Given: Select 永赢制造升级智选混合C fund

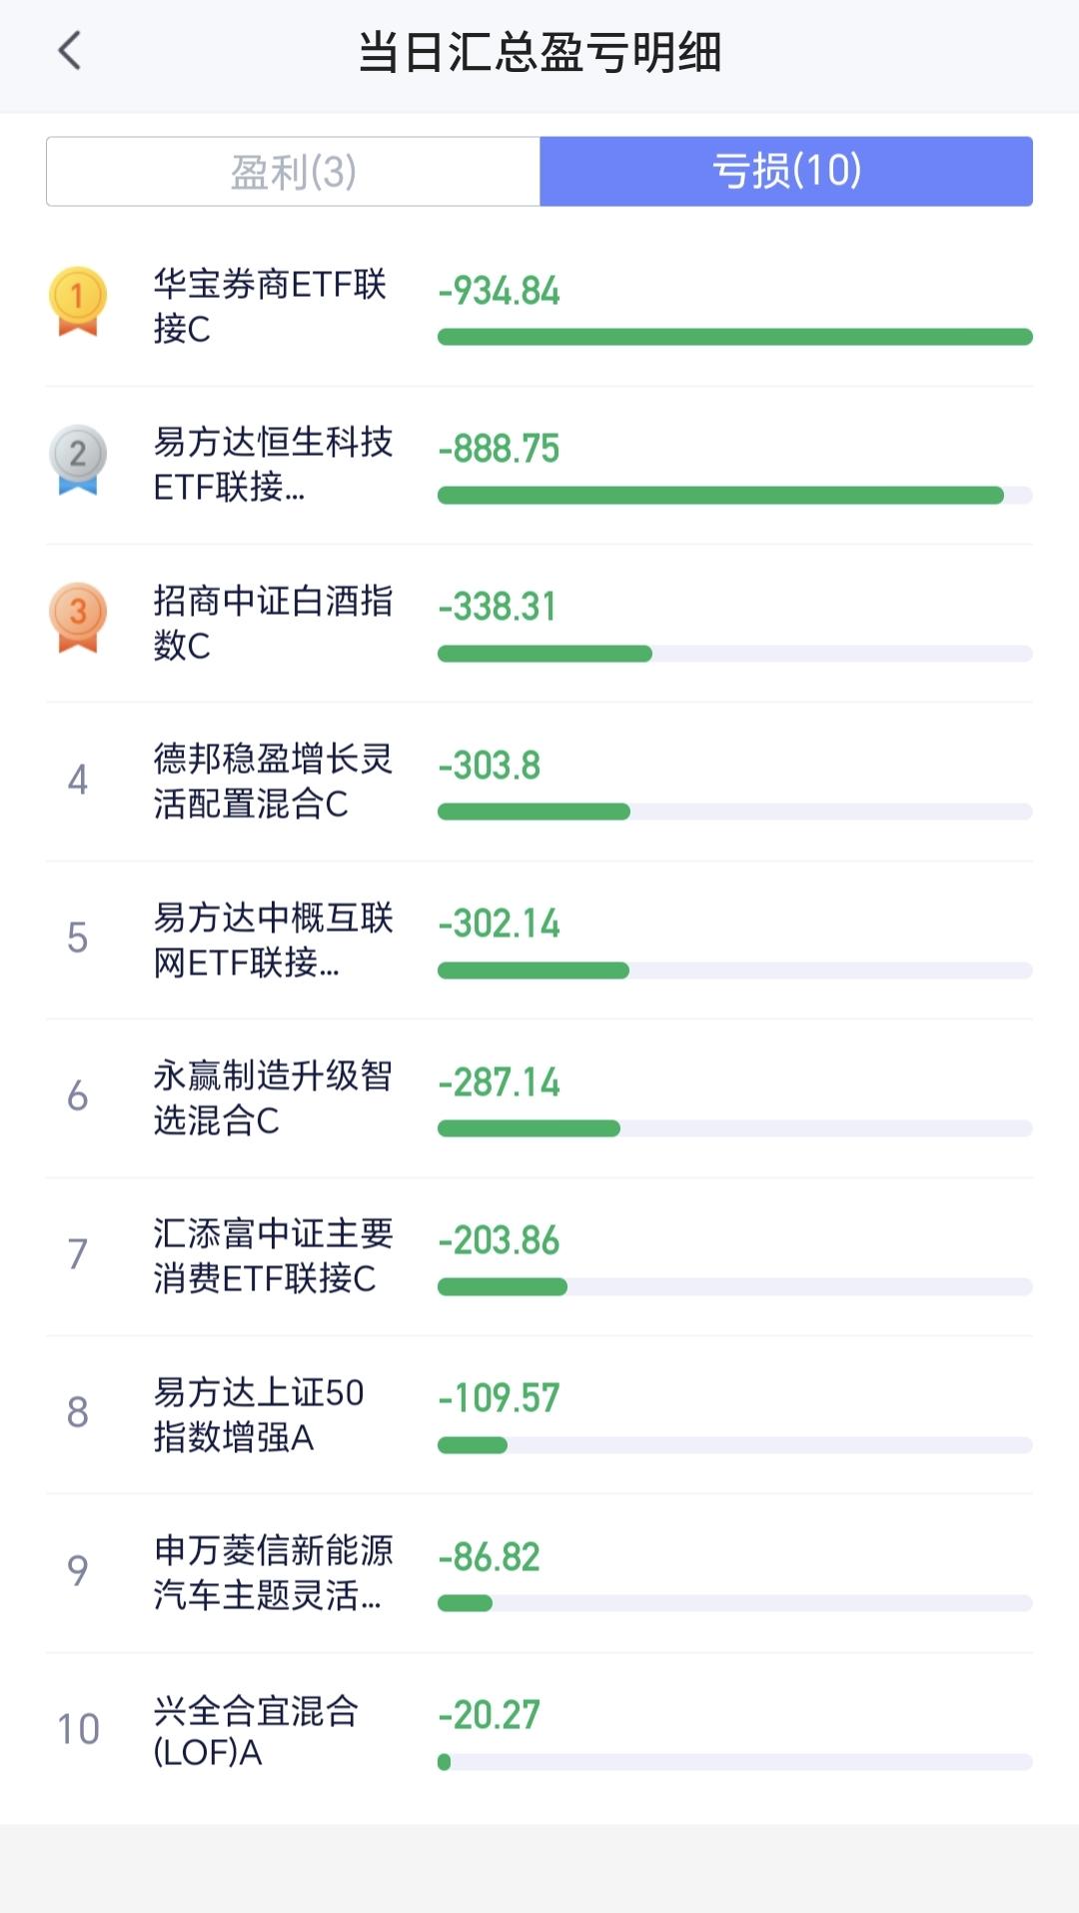Looking at the screenshot, I should coord(539,1098).
